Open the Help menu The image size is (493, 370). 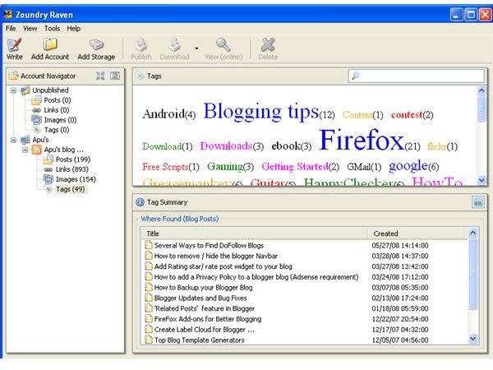(74, 29)
